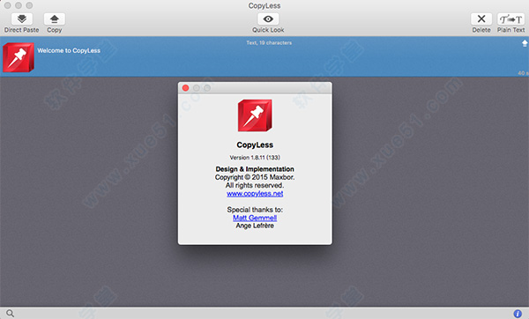The image size is (529, 319).
Task: Close the About dialog with the red button
Action: pyautogui.click(x=185, y=88)
